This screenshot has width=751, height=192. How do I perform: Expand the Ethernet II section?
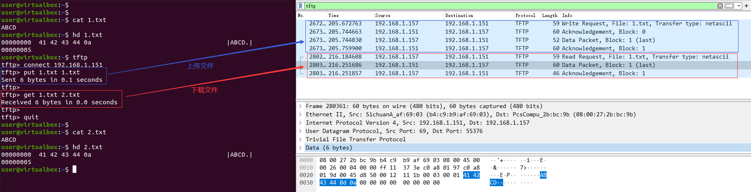click(300, 115)
